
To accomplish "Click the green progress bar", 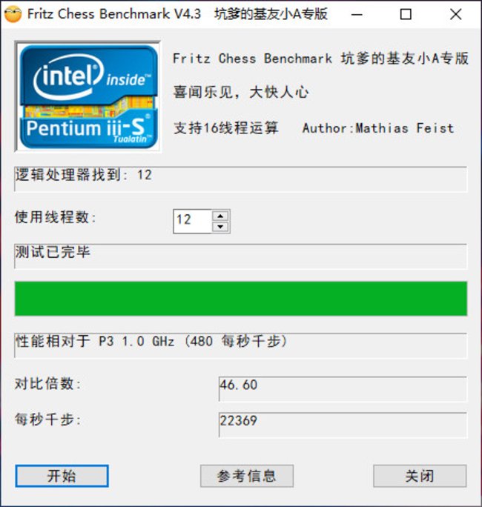I will [x=241, y=299].
